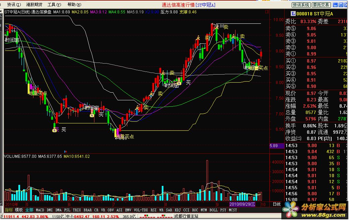Click the small red square icon at chart corner
349x220 pixels.
point(267,12)
